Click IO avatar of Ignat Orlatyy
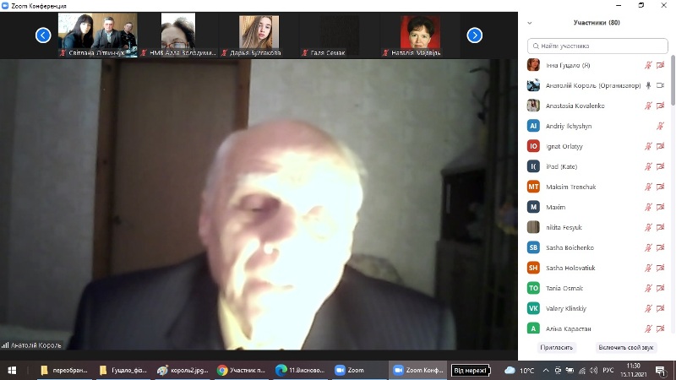The height and width of the screenshot is (380, 676). tap(533, 146)
